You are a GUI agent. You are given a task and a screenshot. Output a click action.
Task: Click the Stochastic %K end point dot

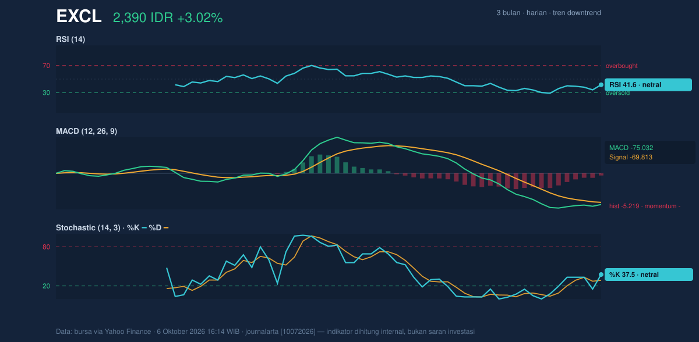(601, 275)
